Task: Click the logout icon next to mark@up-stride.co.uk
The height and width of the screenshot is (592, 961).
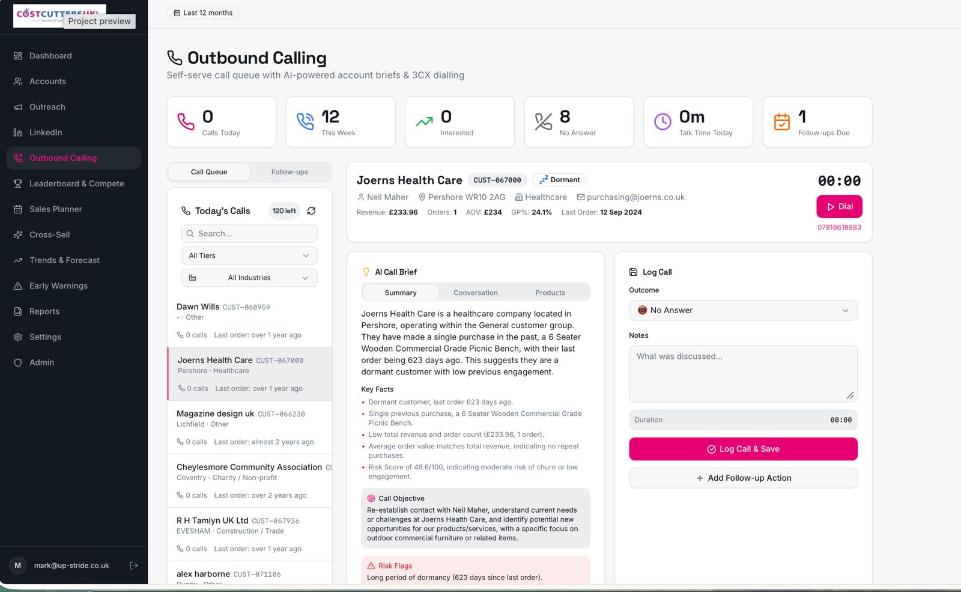Action: (x=134, y=566)
